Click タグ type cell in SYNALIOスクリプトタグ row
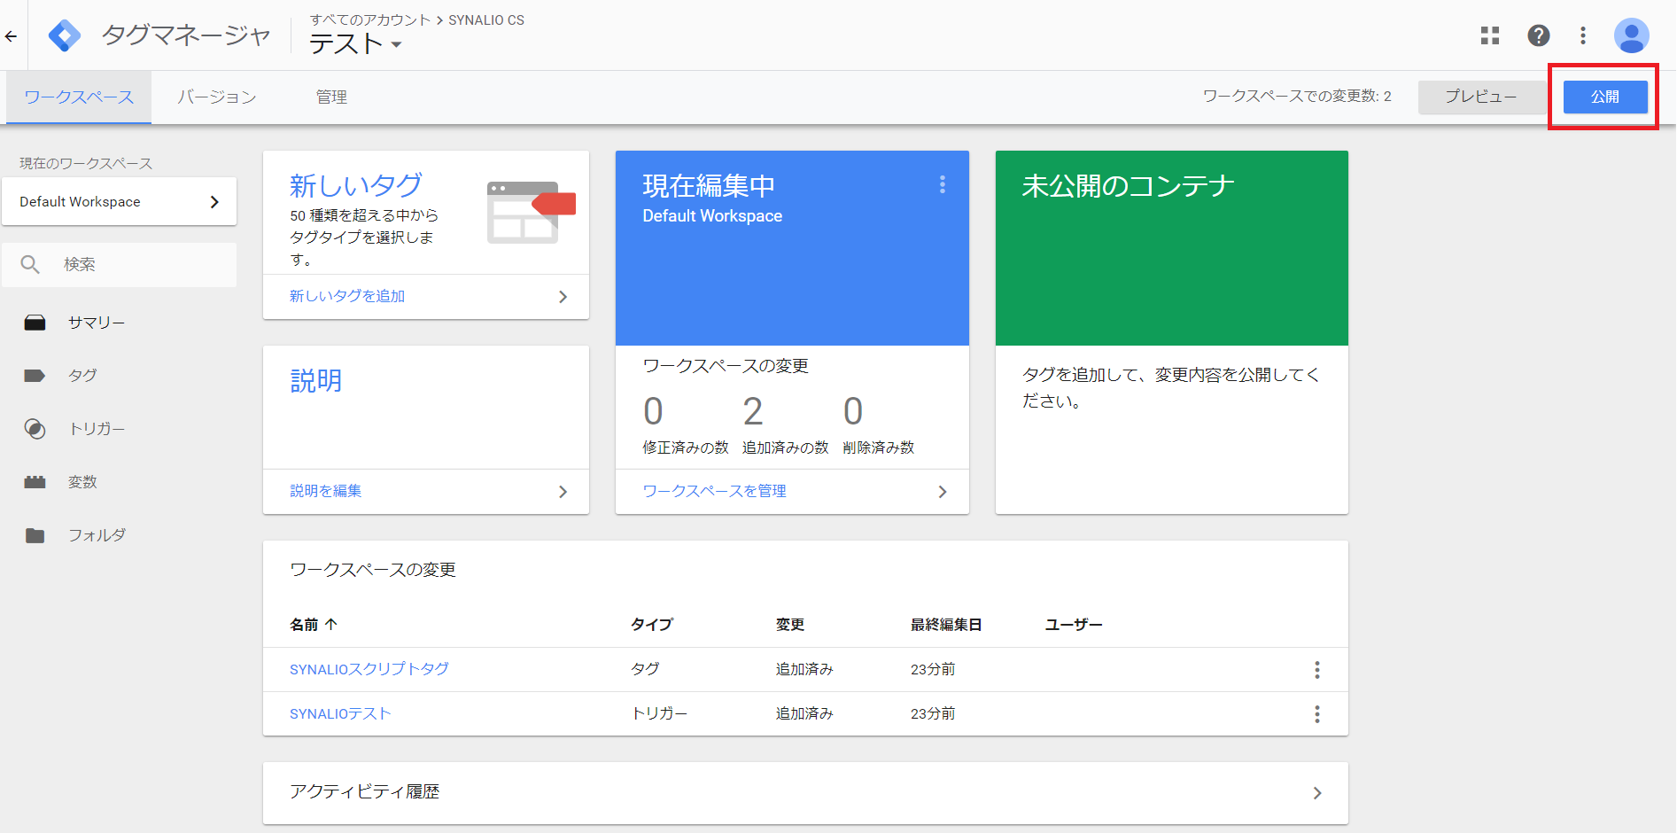 645,669
